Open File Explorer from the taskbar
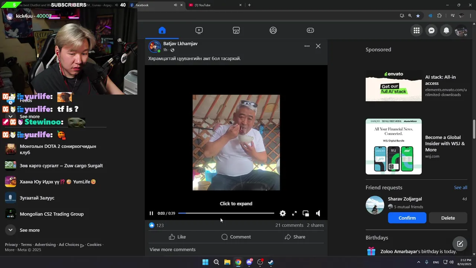The height and width of the screenshot is (268, 476). click(x=227, y=262)
